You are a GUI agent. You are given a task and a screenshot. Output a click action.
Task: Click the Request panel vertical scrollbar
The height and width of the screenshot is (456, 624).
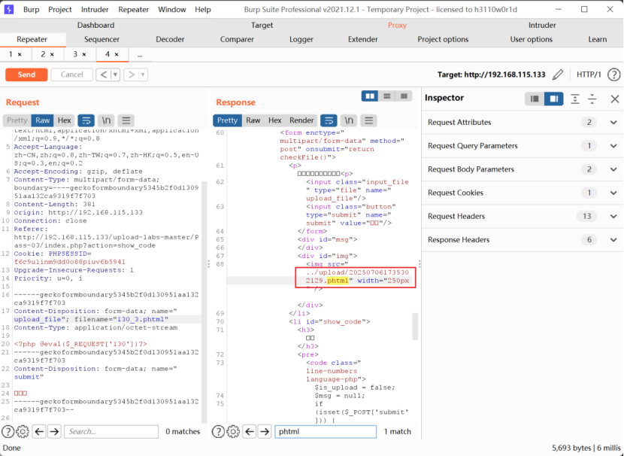pyautogui.click(x=204, y=302)
